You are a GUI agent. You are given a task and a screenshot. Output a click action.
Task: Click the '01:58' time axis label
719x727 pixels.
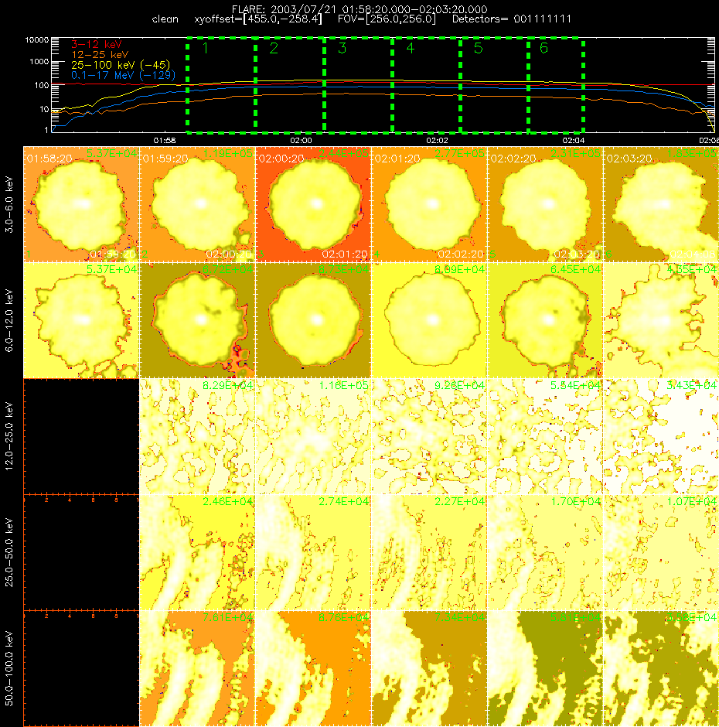[165, 141]
